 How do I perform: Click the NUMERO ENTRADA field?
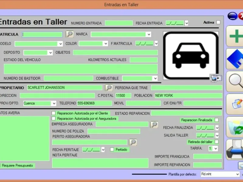point(119,23)
